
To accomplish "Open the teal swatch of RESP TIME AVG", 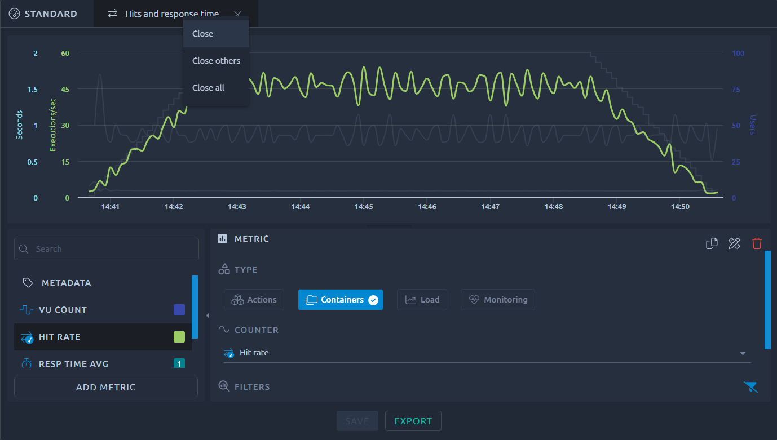I will click(x=179, y=364).
